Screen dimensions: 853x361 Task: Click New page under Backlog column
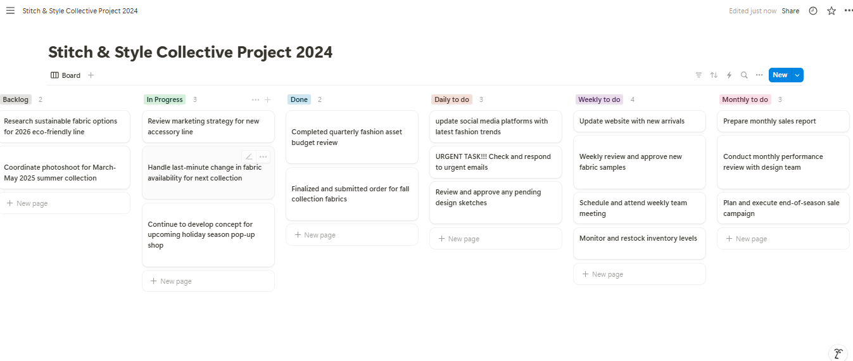pyautogui.click(x=32, y=203)
